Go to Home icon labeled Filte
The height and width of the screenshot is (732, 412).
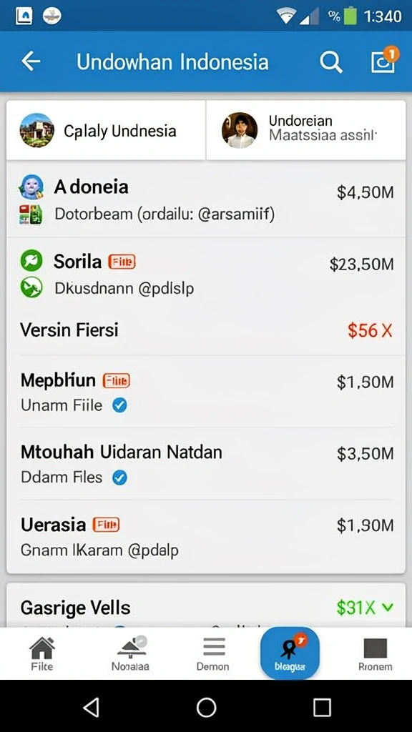[42, 653]
